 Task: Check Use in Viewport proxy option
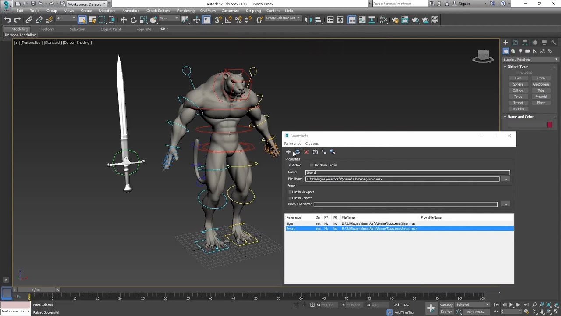click(x=290, y=192)
